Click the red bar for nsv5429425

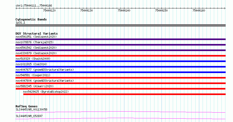click(x=125, y=94)
